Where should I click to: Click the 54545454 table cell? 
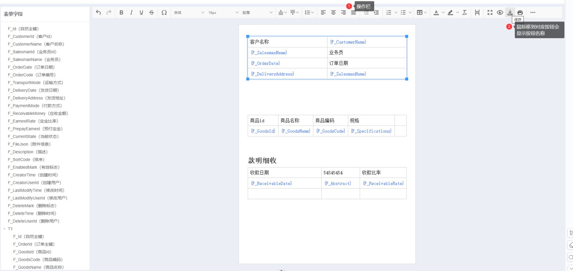[x=340, y=173]
